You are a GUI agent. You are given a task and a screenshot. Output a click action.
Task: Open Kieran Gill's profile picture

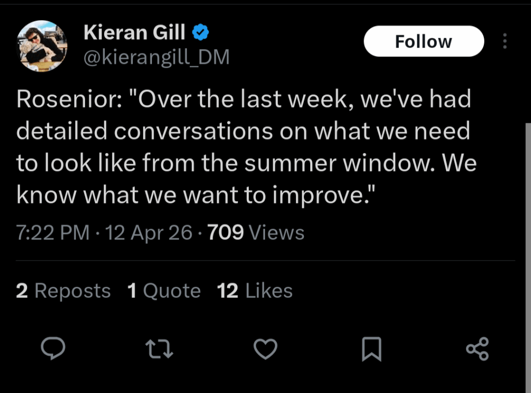tap(41, 46)
